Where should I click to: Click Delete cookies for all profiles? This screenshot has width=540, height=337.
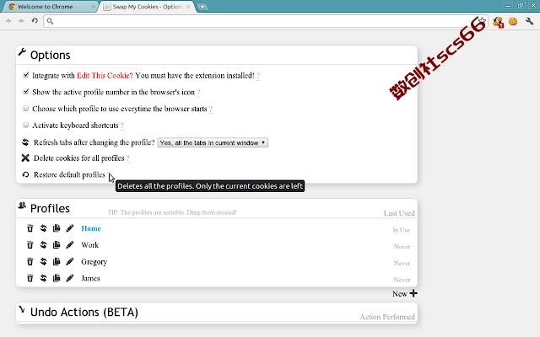[78, 158]
